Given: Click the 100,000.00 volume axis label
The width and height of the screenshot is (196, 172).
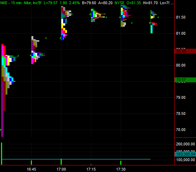Looking at the screenshot, I should click(185, 160).
